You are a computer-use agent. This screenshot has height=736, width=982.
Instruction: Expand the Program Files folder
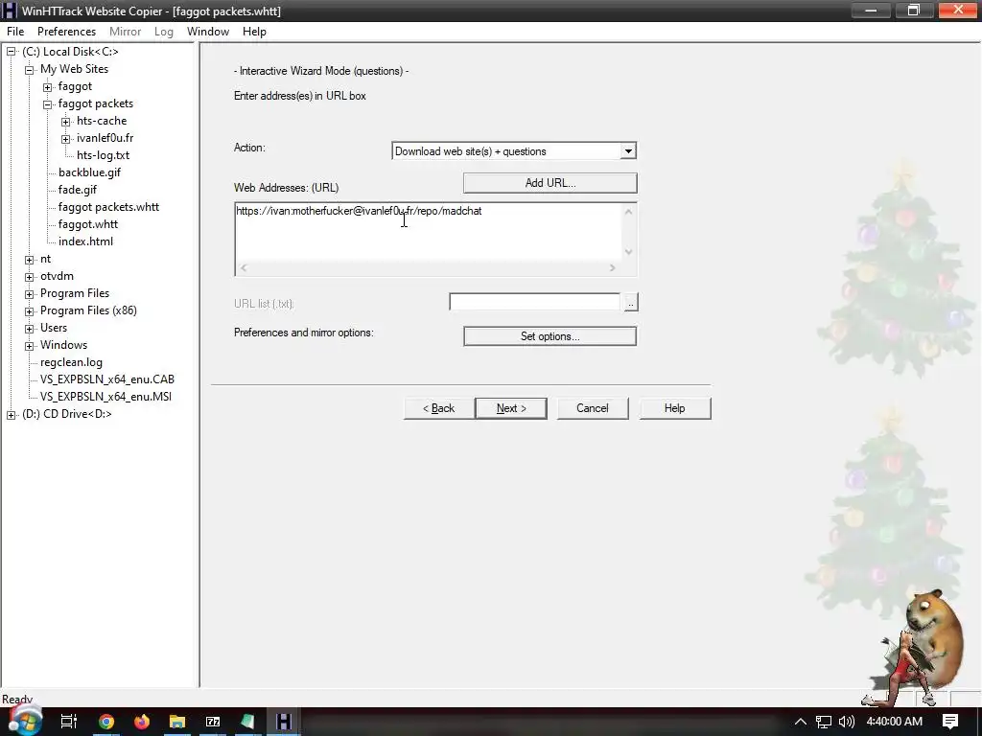pos(30,294)
